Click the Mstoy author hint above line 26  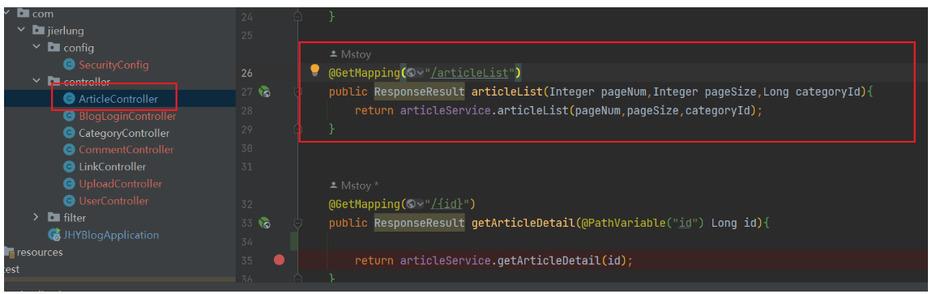pos(350,53)
